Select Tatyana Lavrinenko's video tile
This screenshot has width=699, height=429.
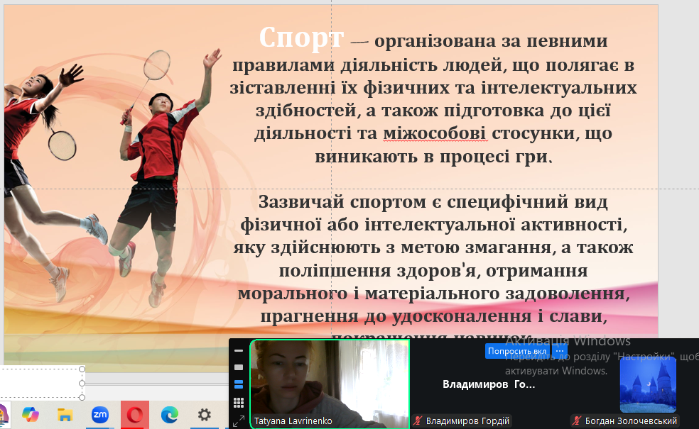[330, 379]
